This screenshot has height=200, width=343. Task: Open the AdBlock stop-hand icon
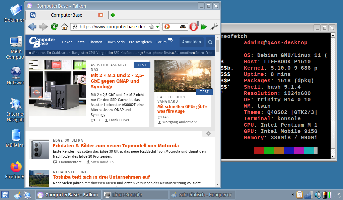point(194,27)
